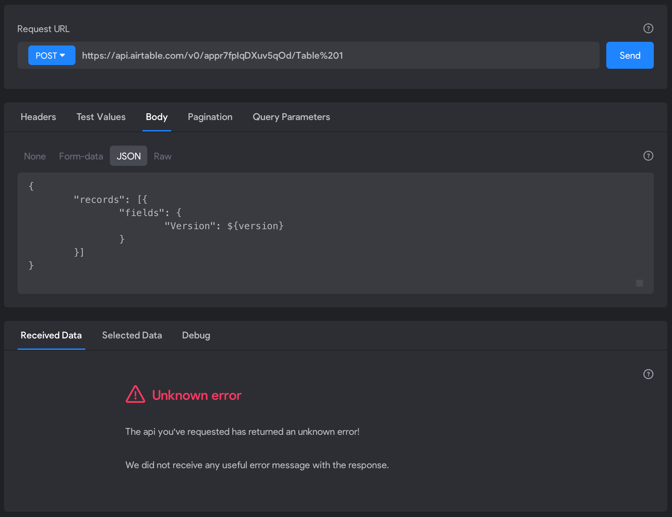The height and width of the screenshot is (517, 672).
Task: Open the Pagination tab
Action: (x=210, y=117)
